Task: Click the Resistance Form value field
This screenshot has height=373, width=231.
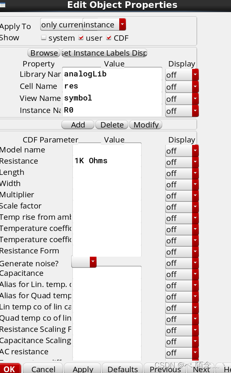Action: (107, 250)
